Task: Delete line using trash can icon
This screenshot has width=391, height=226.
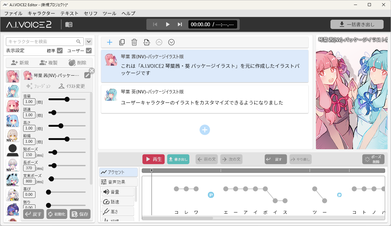Action: (134, 42)
